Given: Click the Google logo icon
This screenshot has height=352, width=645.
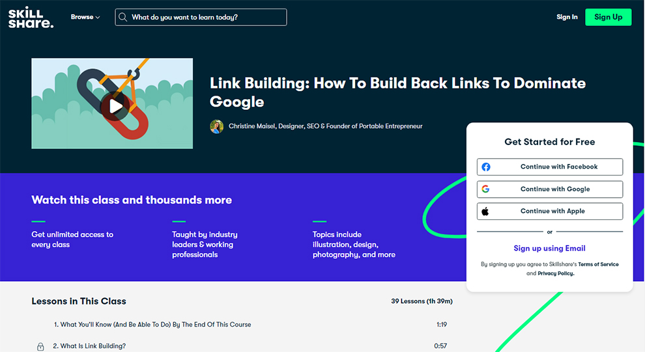Looking at the screenshot, I should pos(486,189).
